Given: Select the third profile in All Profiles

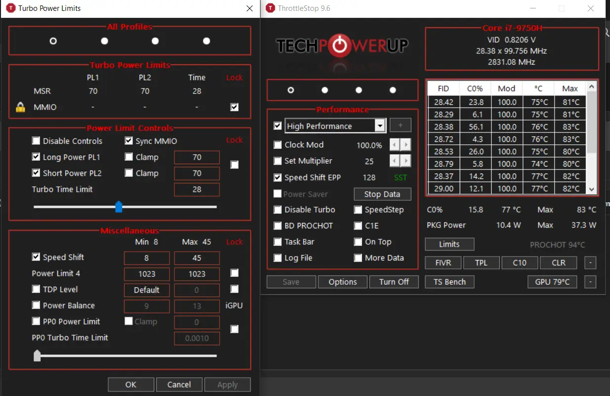Looking at the screenshot, I should tap(155, 41).
